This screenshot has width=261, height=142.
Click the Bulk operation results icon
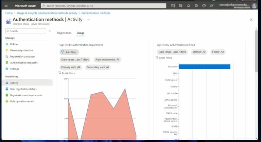click(x=7, y=101)
